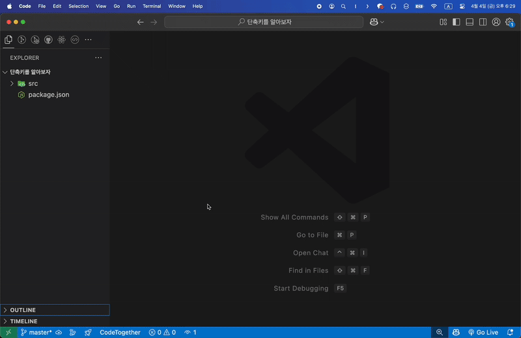The image size is (521, 338).
Task: Click the Show All Commands hint
Action: tap(294, 217)
